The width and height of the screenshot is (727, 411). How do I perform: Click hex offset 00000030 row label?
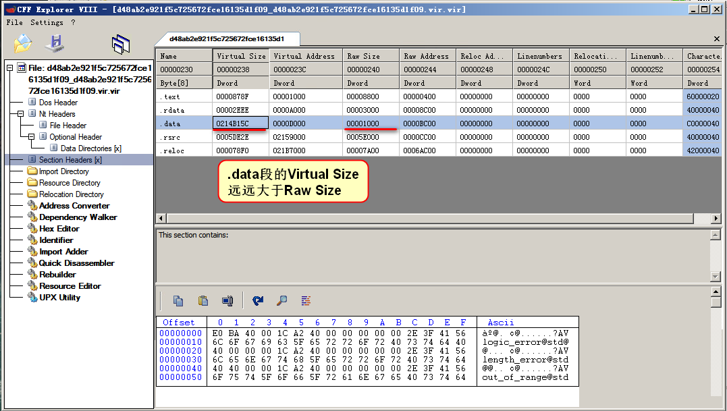181,360
